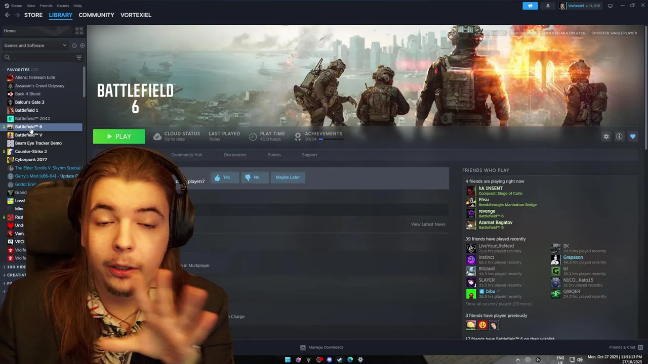The width and height of the screenshot is (648, 364).
Task: Open the advanced filter options icon
Action: [x=79, y=57]
